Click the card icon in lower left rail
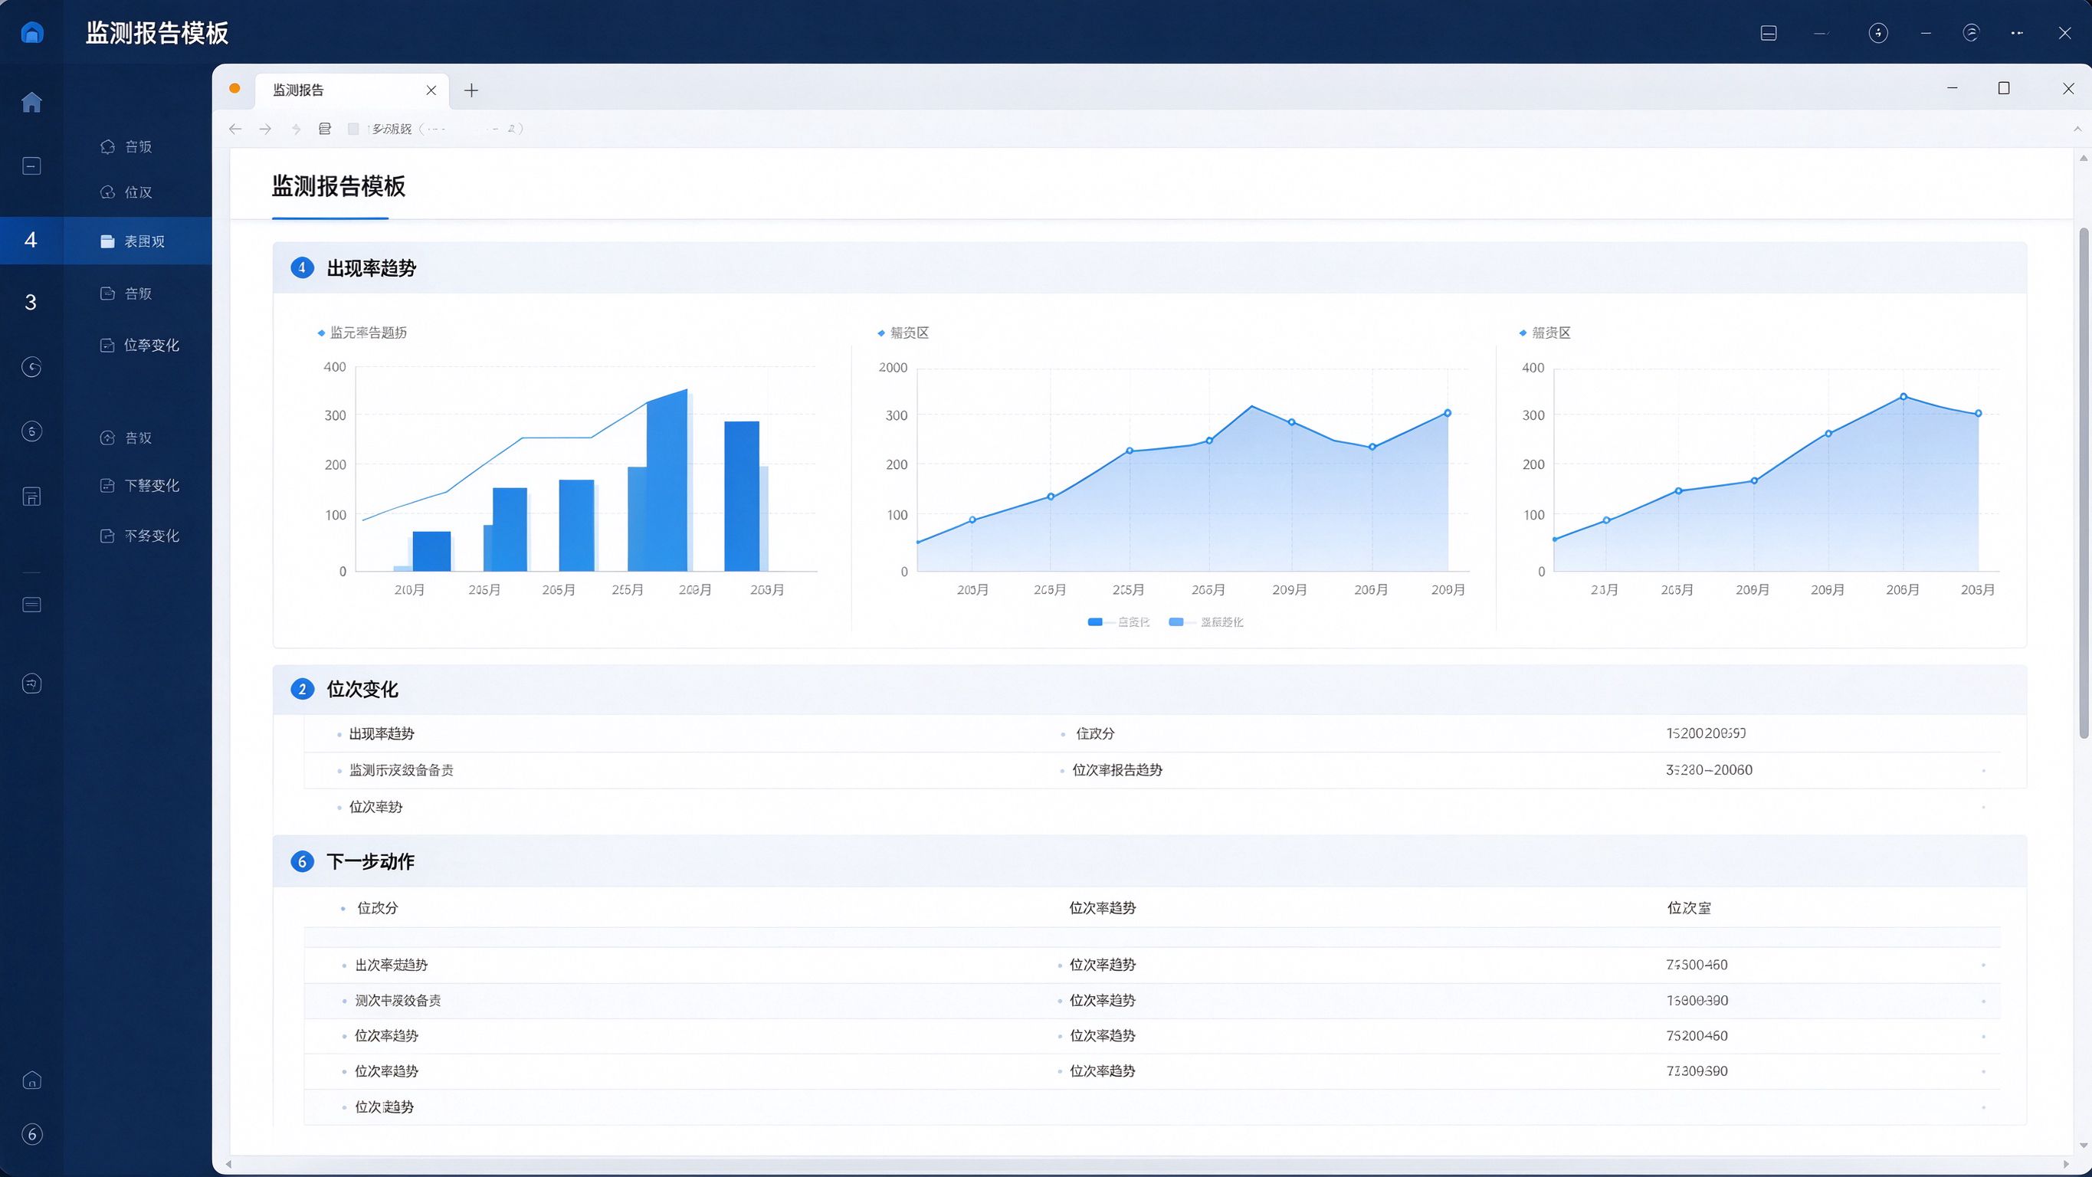Image resolution: width=2092 pixels, height=1177 pixels. click(x=31, y=605)
